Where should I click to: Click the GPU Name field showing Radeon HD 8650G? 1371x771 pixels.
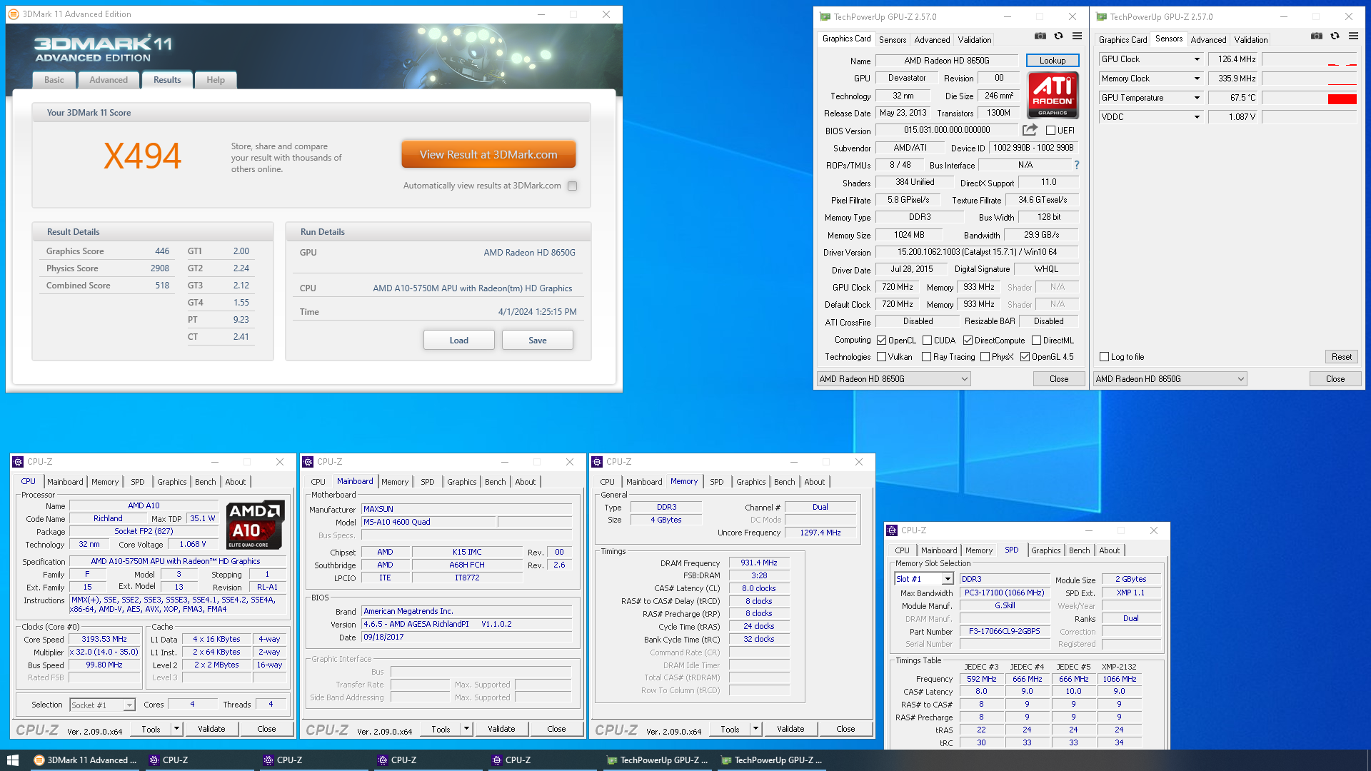coord(947,61)
